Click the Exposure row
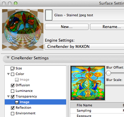 point(97,115)
